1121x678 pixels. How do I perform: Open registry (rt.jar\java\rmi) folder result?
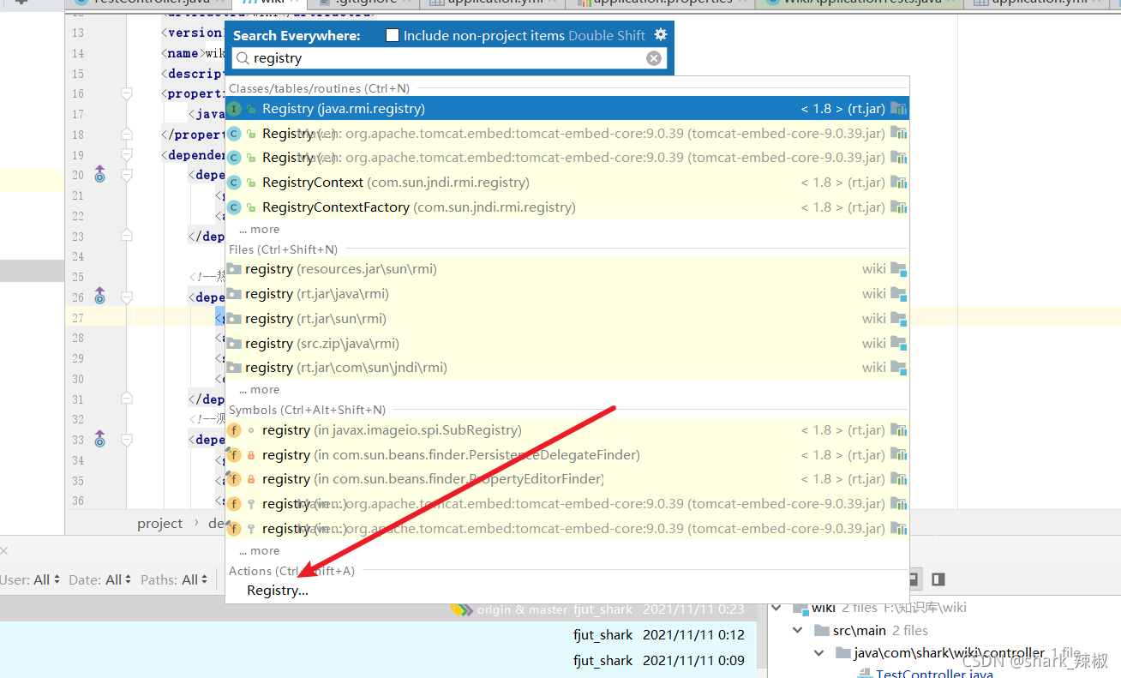[x=566, y=294]
